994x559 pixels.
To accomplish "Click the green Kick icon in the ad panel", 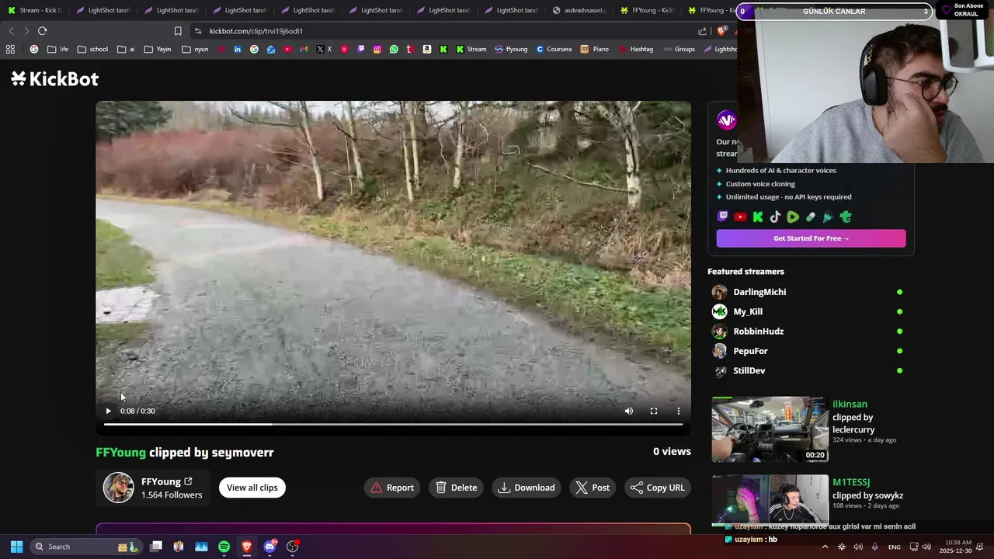I will [x=758, y=217].
